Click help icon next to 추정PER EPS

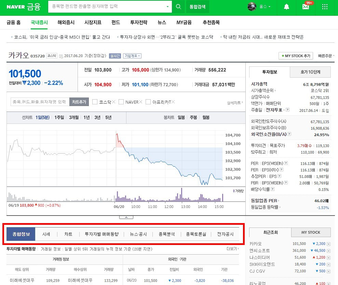point(279,176)
